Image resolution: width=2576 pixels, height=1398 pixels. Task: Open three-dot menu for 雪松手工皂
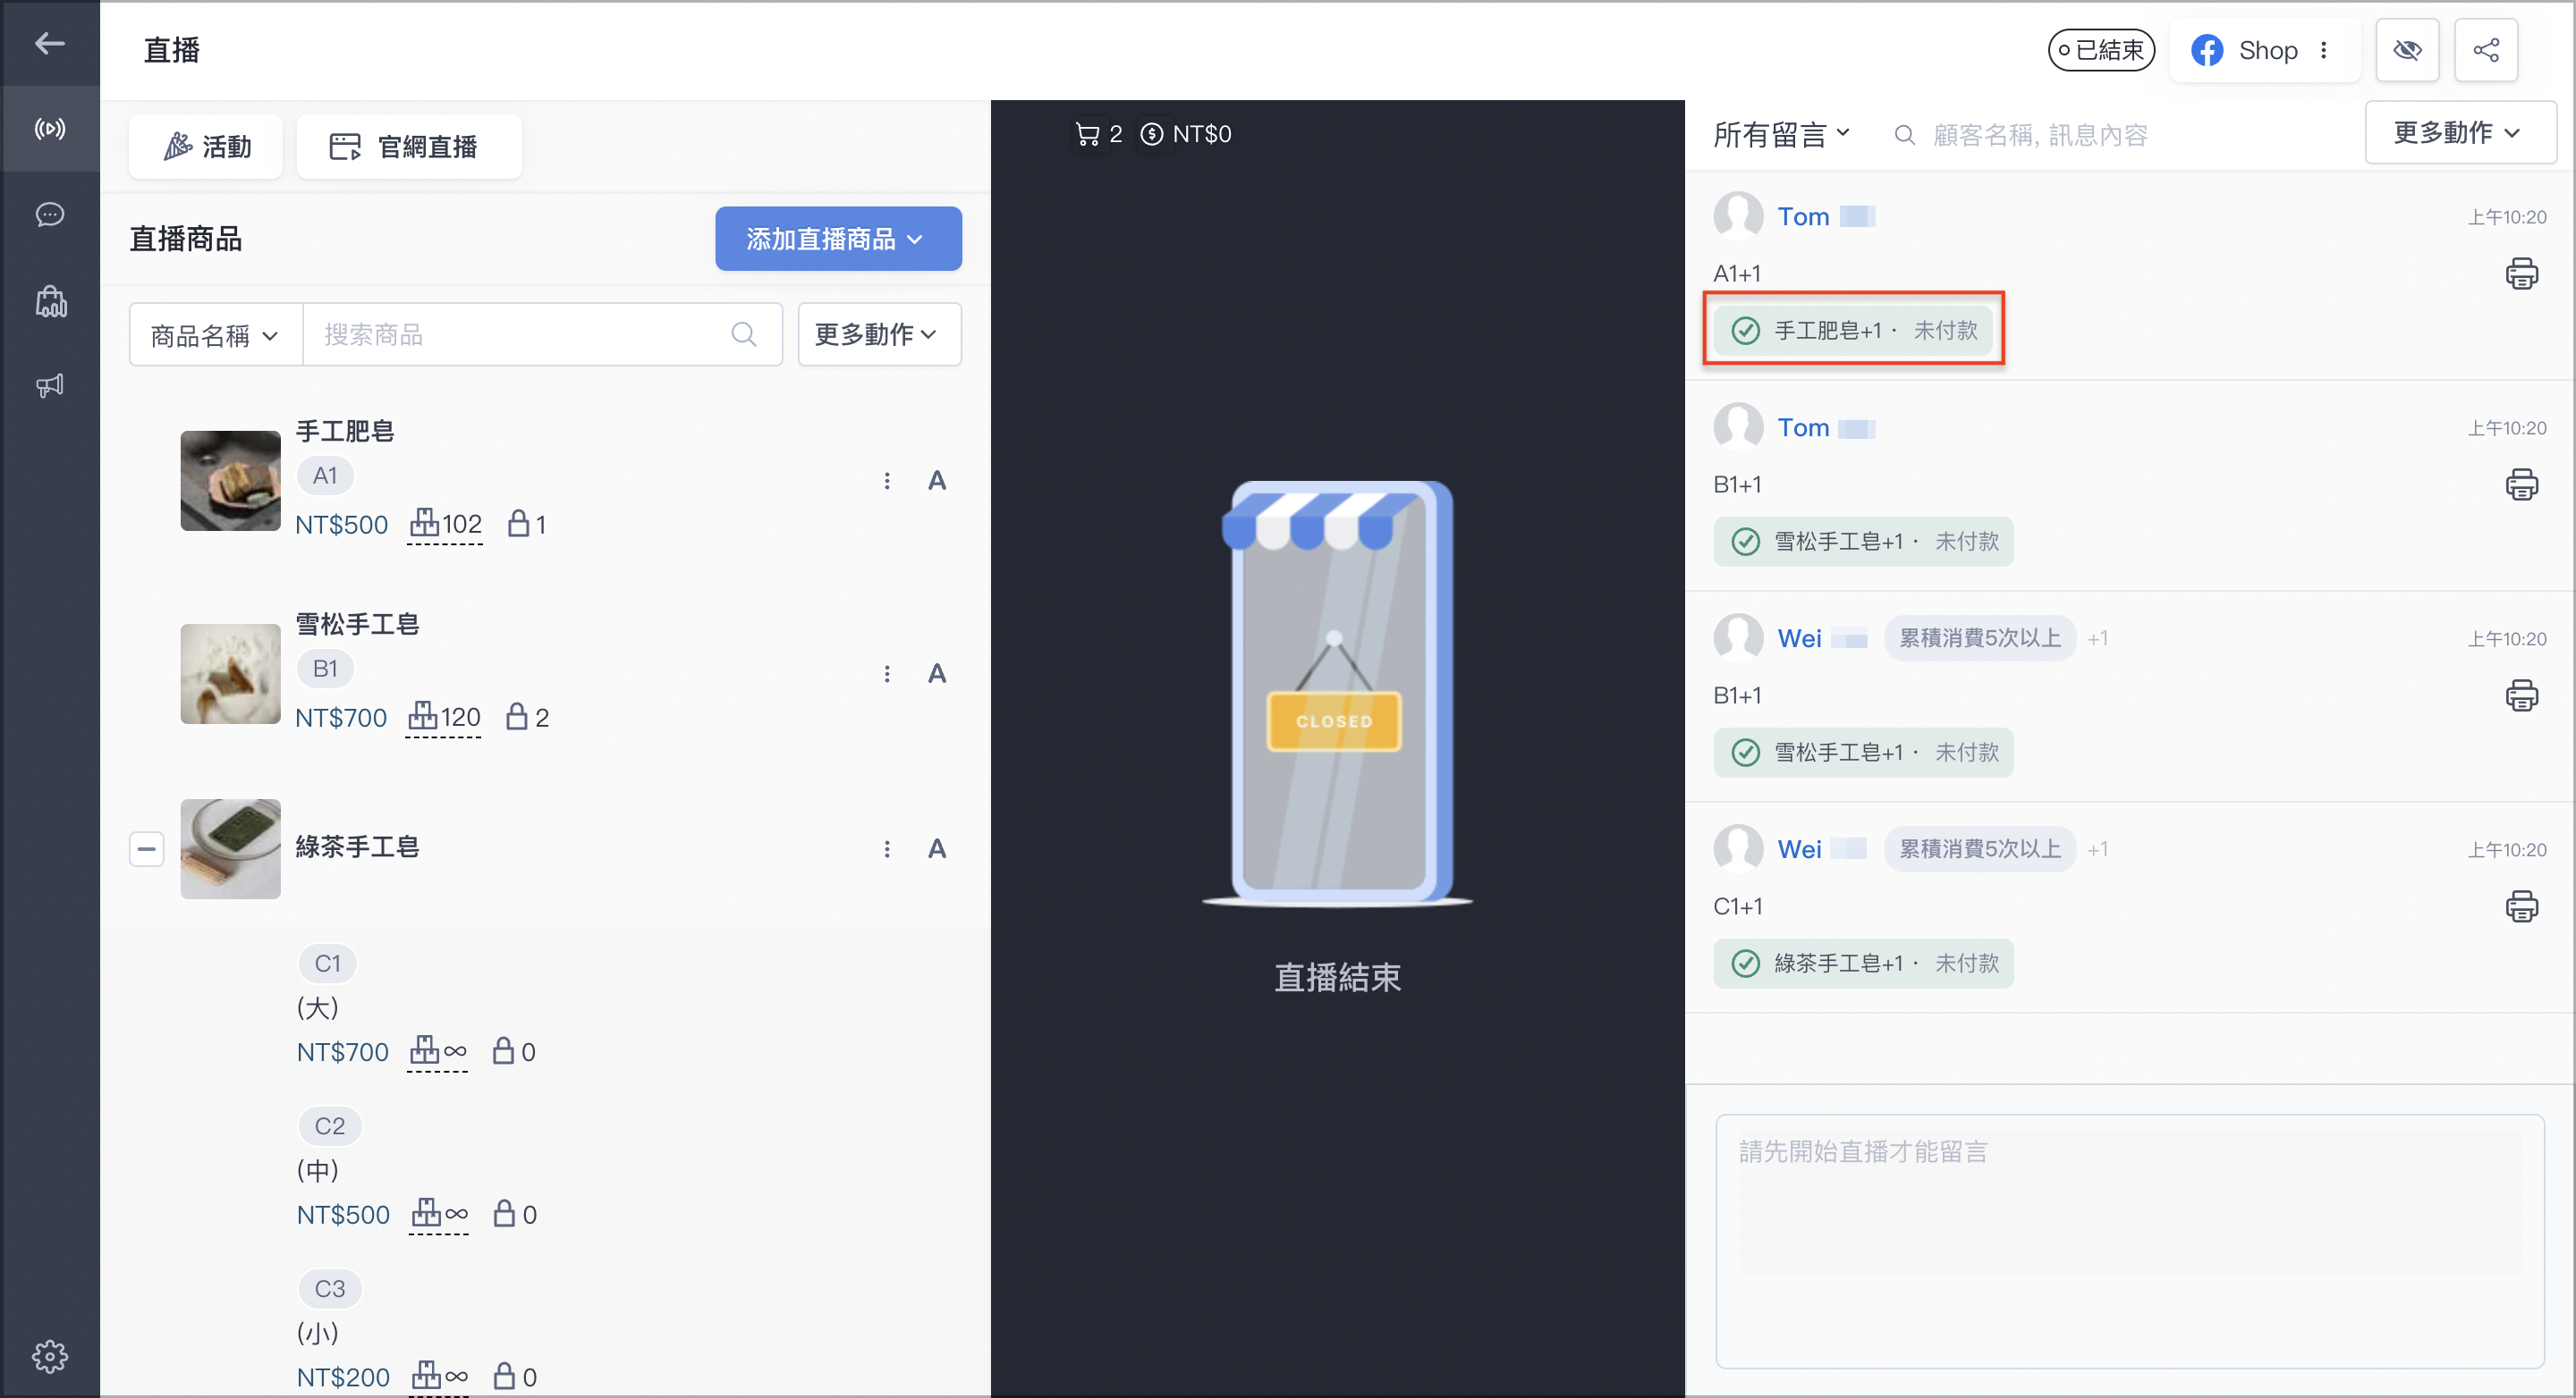point(886,673)
